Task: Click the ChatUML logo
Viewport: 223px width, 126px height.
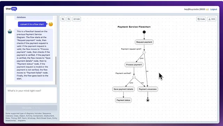Action: pos(11,9)
